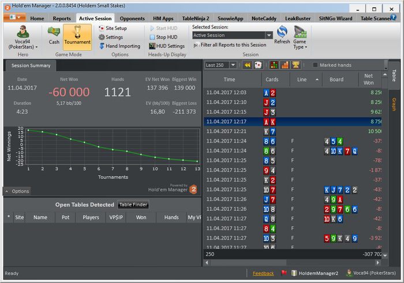Filter all Reports to this Session

pyautogui.click(x=230, y=45)
